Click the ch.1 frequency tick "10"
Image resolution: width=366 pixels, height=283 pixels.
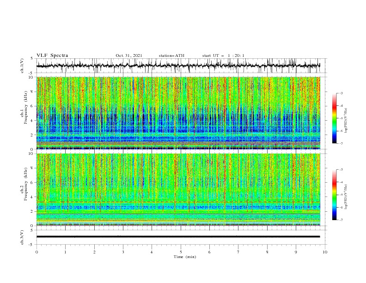(32, 77)
